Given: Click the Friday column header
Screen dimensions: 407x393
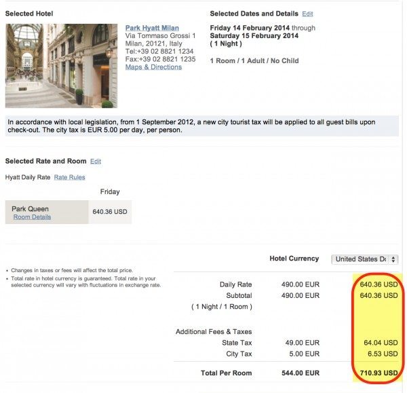Looking at the screenshot, I should (x=110, y=191).
